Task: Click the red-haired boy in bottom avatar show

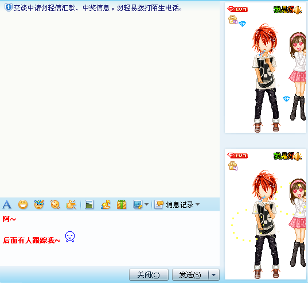Action: point(266,224)
